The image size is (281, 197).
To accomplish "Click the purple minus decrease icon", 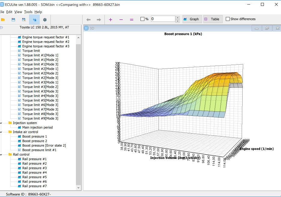I will click(121, 19).
